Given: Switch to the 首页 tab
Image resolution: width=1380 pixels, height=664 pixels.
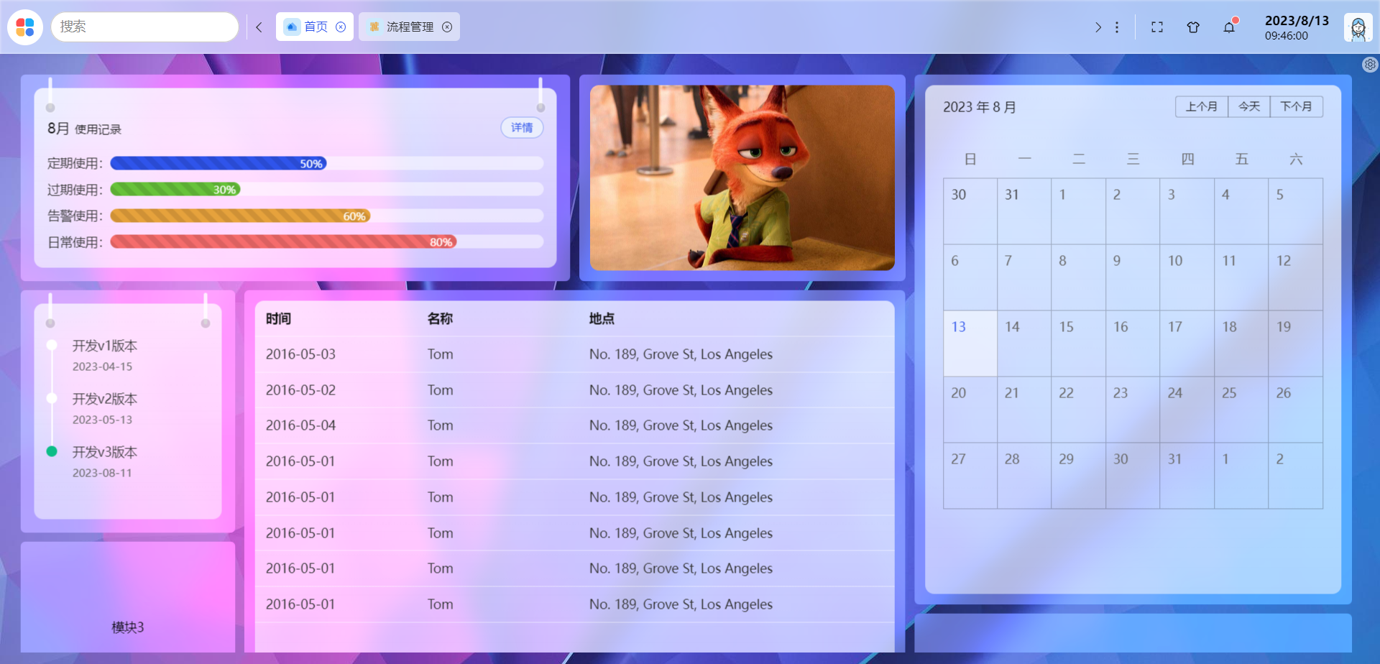Looking at the screenshot, I should click(315, 27).
